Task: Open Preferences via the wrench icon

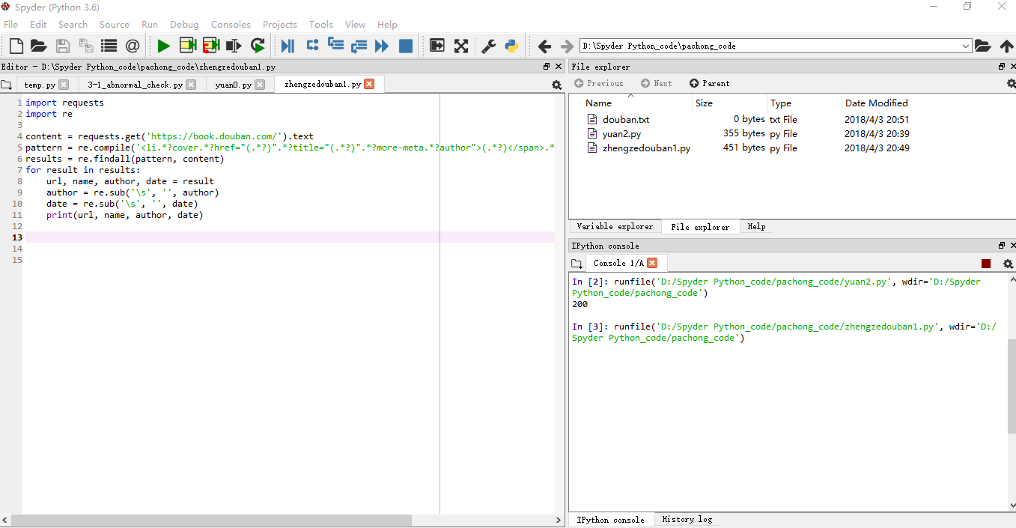Action: coord(488,46)
